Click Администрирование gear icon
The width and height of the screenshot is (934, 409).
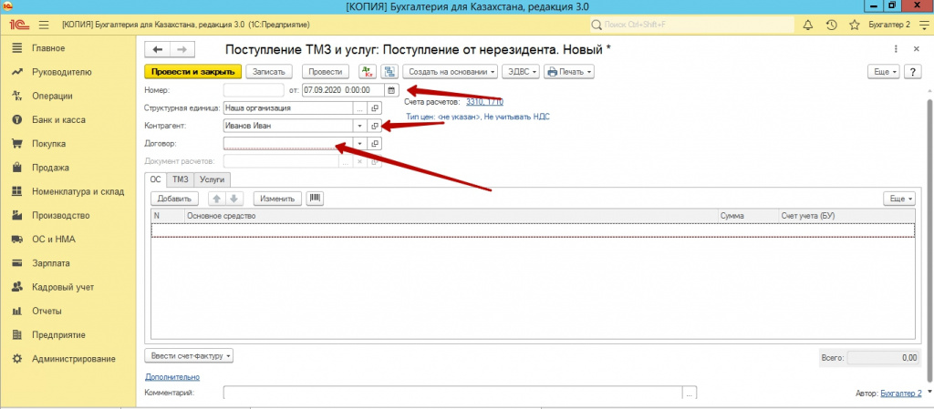(x=17, y=359)
